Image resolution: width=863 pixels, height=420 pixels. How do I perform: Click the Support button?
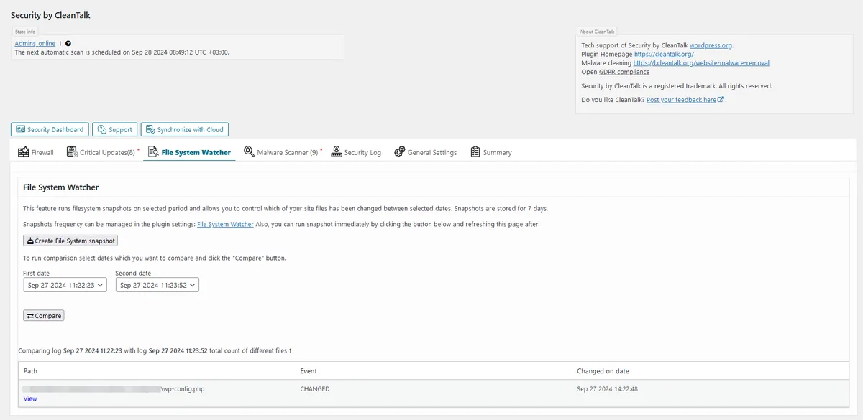click(x=114, y=129)
